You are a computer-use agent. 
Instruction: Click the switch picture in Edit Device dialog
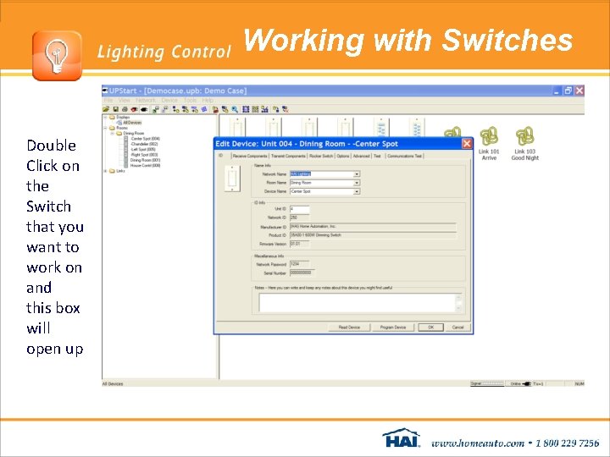click(x=232, y=179)
